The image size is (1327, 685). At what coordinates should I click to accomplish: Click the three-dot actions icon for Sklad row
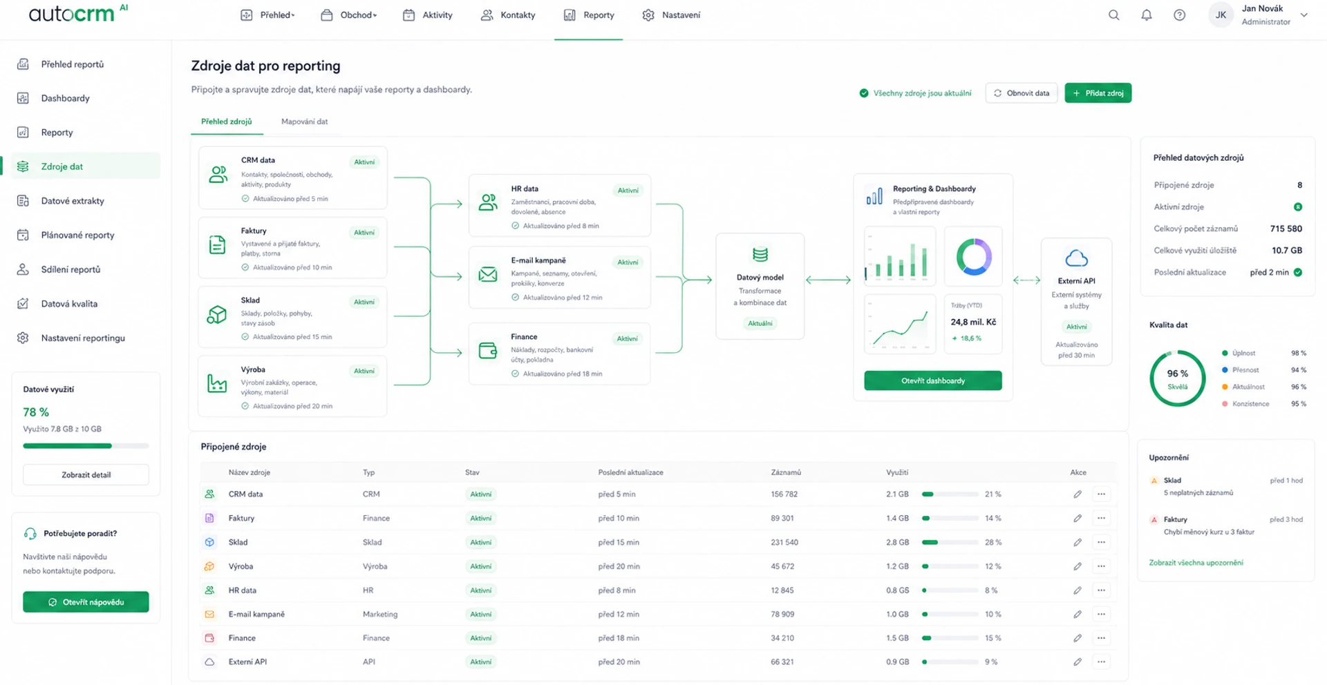tap(1102, 542)
